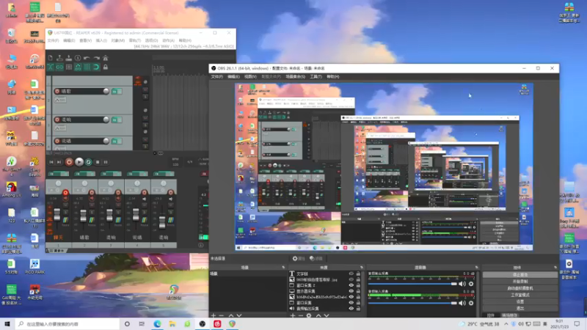Open OBS 文件(F) menu
587x330 pixels.
pyautogui.click(x=216, y=77)
